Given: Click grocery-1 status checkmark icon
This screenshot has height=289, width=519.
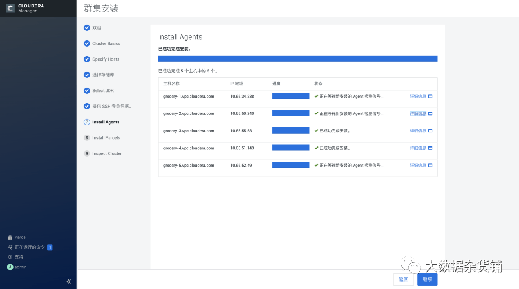Looking at the screenshot, I should pos(316,97).
